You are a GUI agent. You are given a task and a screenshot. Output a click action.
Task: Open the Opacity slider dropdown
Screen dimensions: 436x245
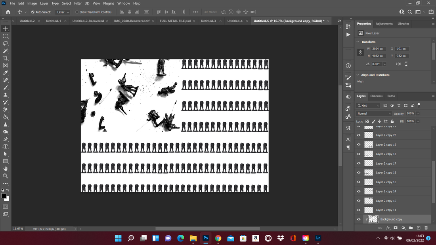pyautogui.click(x=418, y=114)
